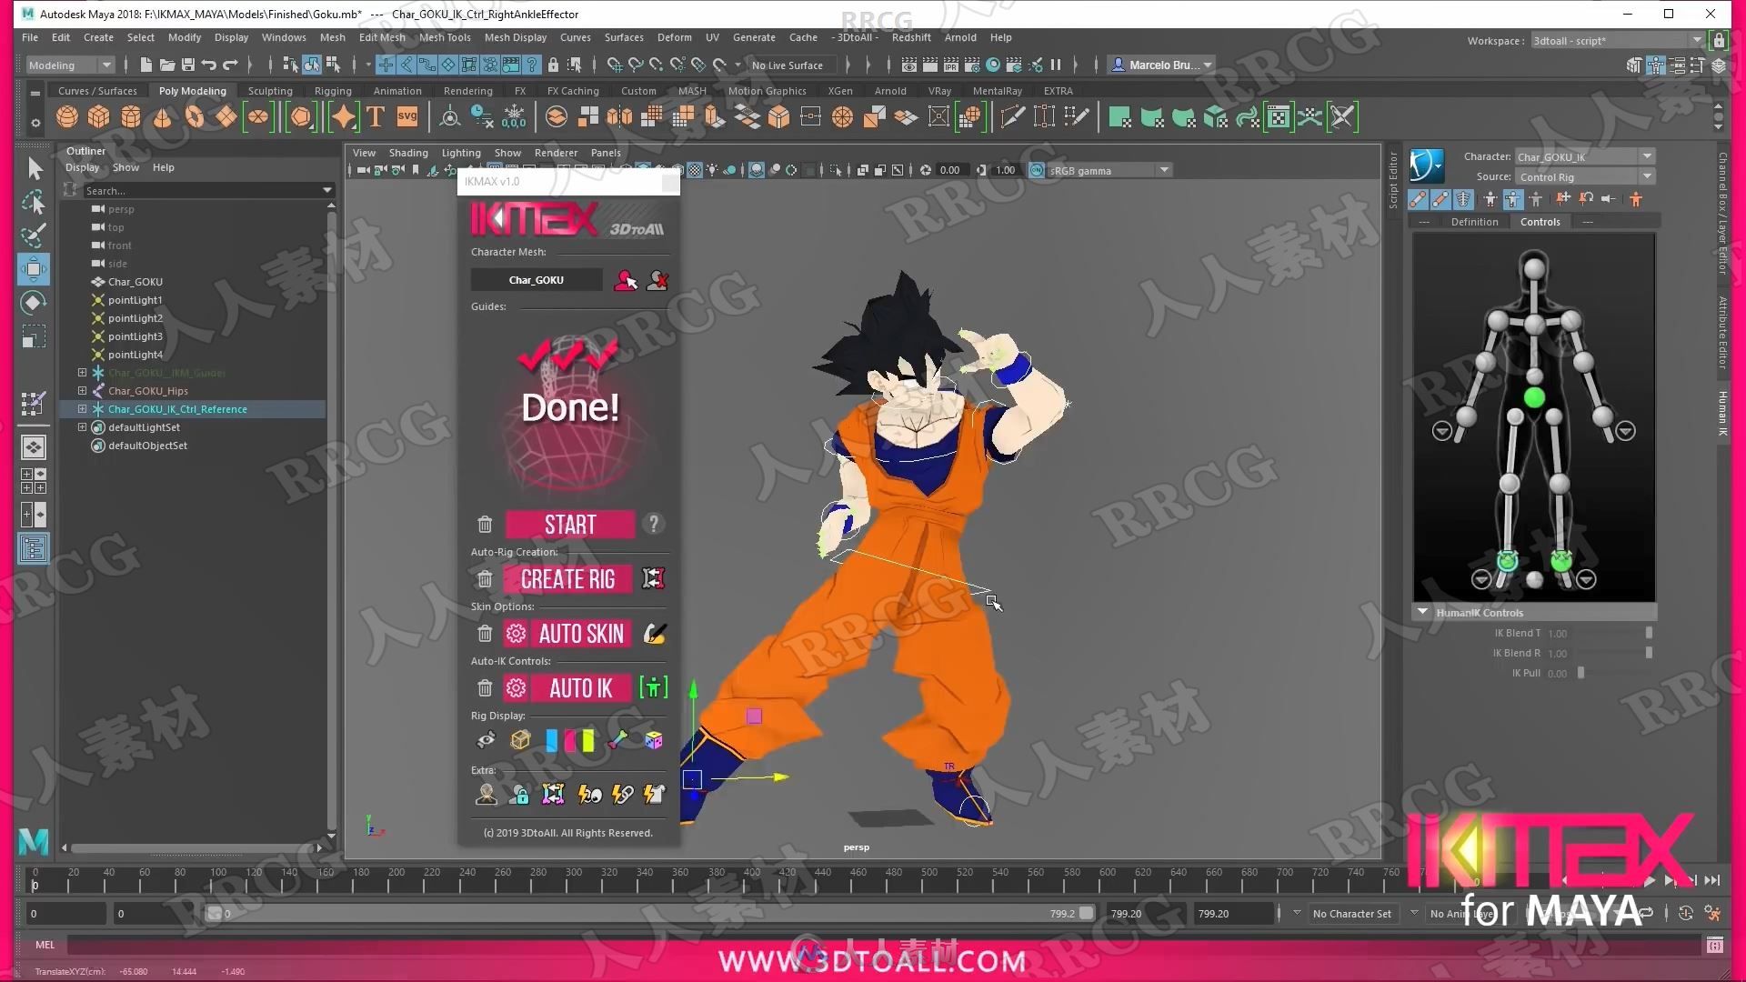The width and height of the screenshot is (1746, 982).
Task: Click the CREATE RIG button
Action: tap(567, 579)
